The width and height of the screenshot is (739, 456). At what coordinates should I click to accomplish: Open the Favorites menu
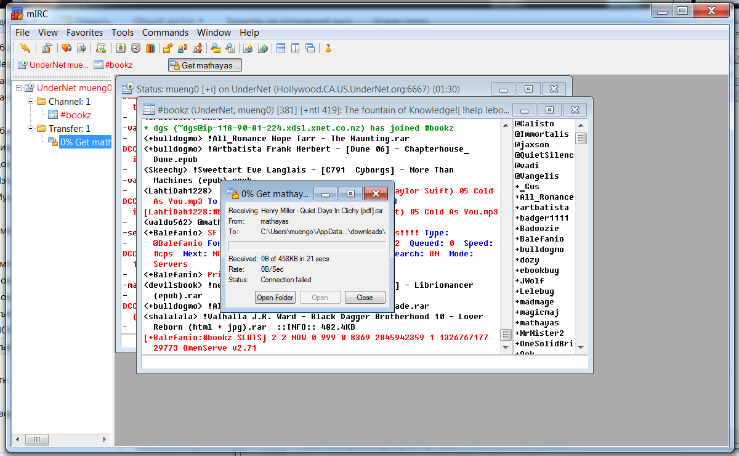point(85,33)
